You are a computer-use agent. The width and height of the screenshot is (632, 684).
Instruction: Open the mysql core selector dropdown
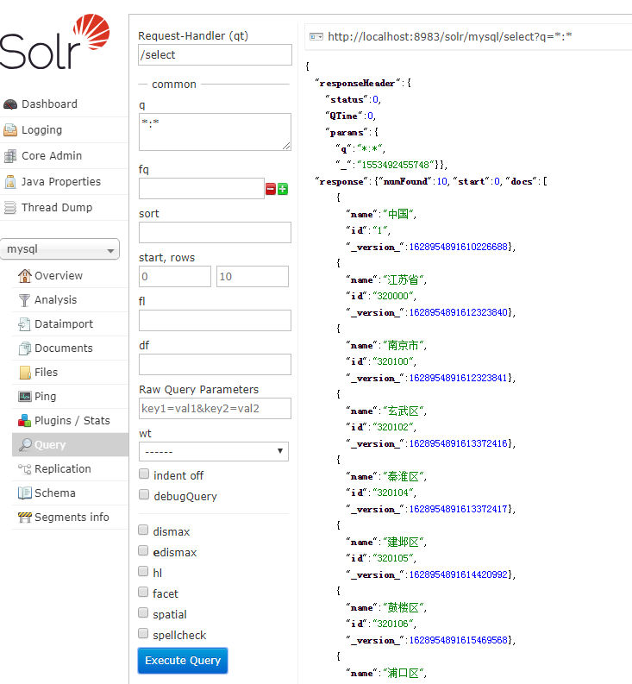pyautogui.click(x=59, y=249)
